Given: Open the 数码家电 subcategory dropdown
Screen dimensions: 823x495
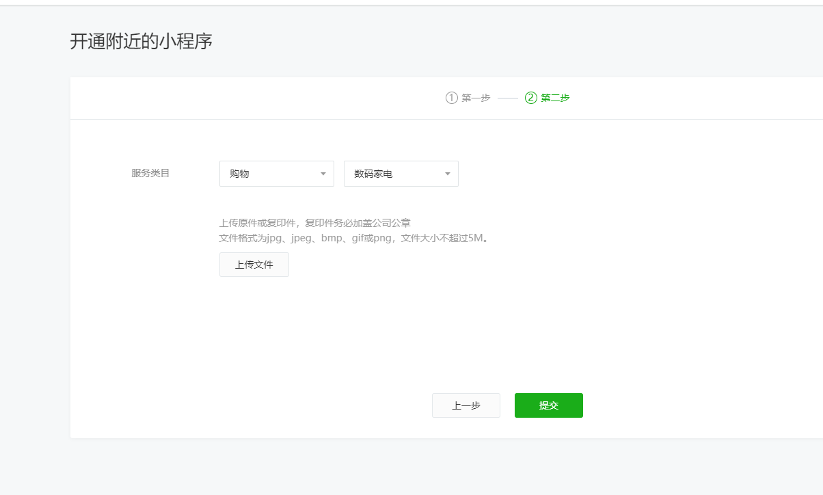Looking at the screenshot, I should pyautogui.click(x=401, y=174).
